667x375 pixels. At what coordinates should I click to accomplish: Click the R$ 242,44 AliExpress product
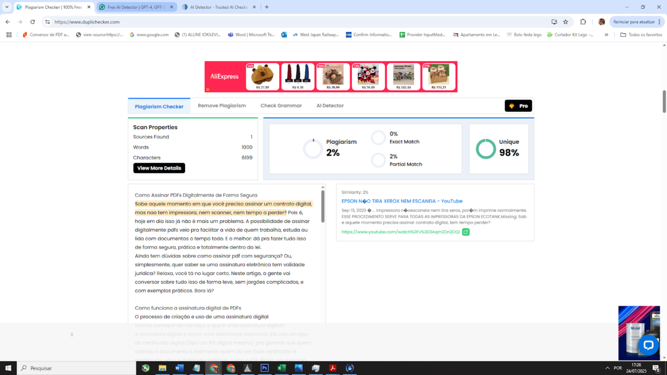click(x=404, y=77)
